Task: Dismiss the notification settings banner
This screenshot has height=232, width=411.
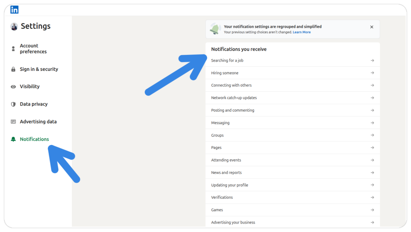Action: [372, 27]
